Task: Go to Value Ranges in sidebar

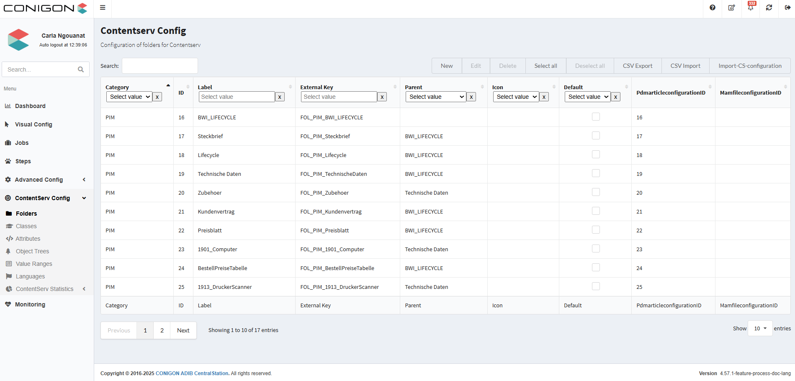Action: [34, 264]
